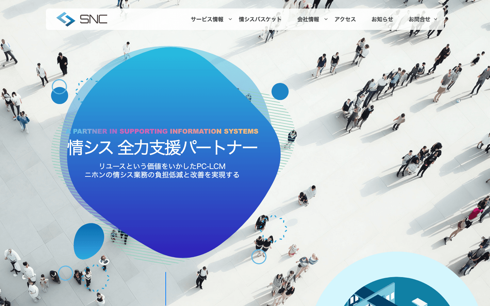Screen dimensions: 490x306
Task: Open the お問合せ contact menu
Action: (419, 19)
